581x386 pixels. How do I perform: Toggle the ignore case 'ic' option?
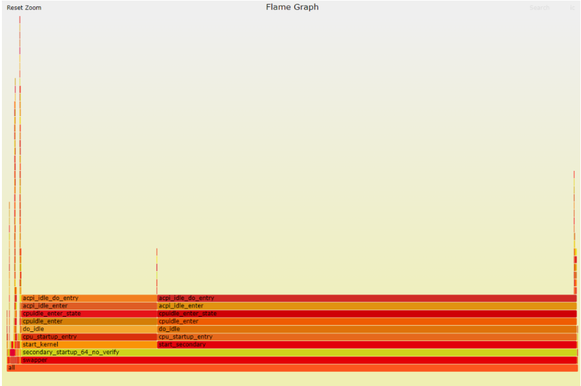point(572,8)
